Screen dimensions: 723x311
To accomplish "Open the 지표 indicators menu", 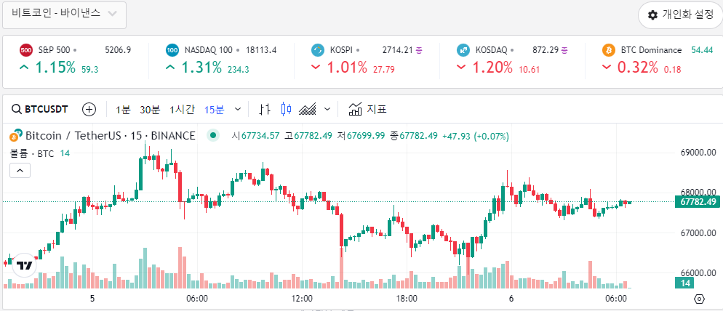I will coord(367,110).
